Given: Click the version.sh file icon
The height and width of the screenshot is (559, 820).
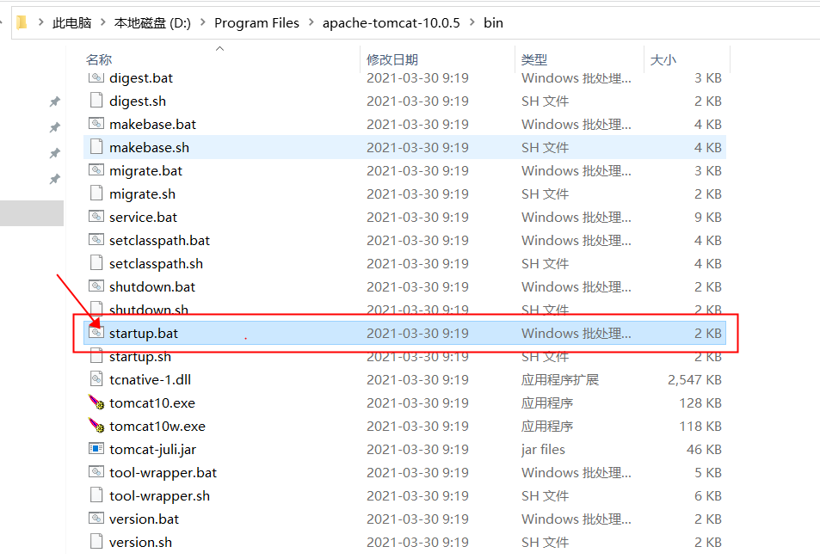Looking at the screenshot, I should 96,541.
